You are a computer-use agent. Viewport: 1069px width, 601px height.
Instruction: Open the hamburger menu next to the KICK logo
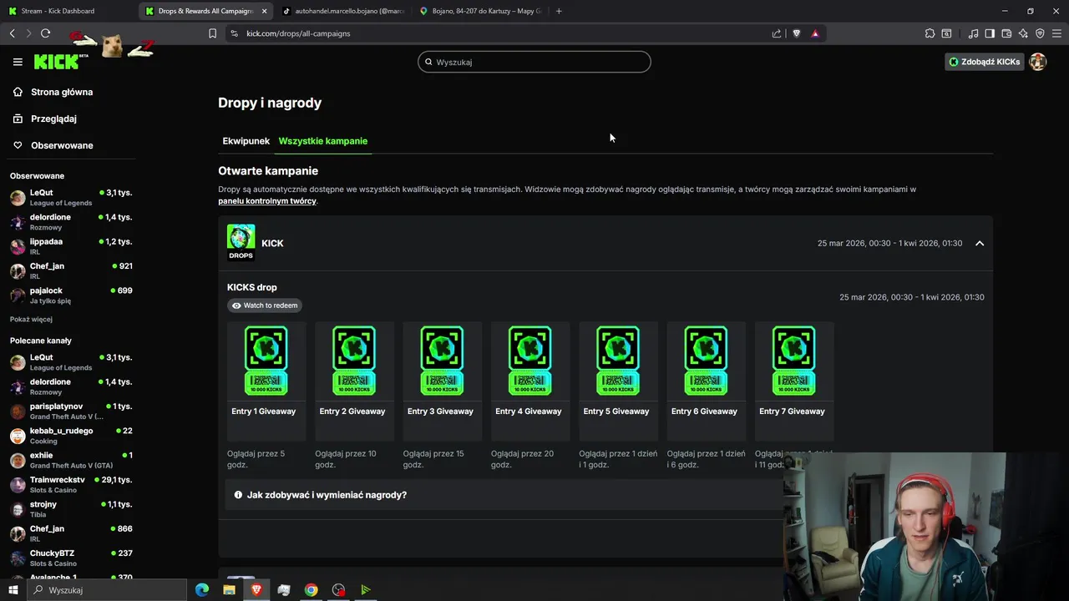click(x=18, y=62)
